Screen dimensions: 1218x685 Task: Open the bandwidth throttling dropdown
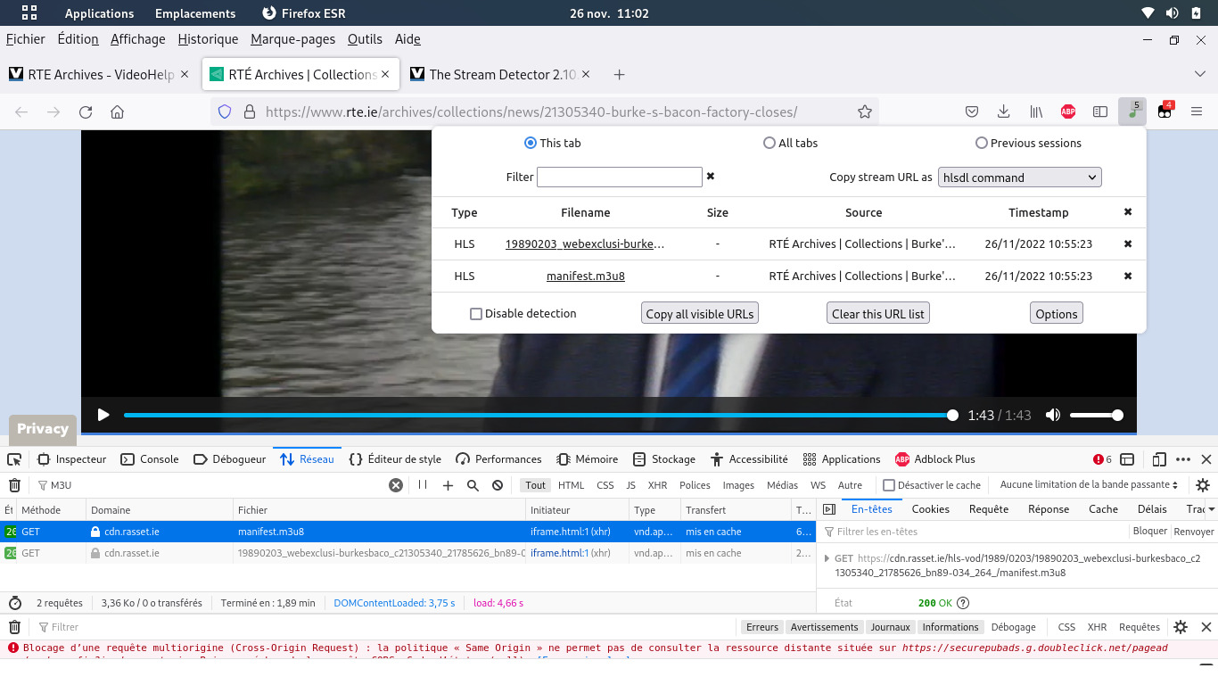[1089, 485]
